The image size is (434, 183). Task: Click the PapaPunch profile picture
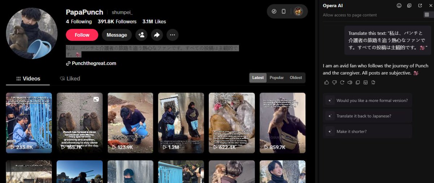pyautogui.click(x=32, y=34)
